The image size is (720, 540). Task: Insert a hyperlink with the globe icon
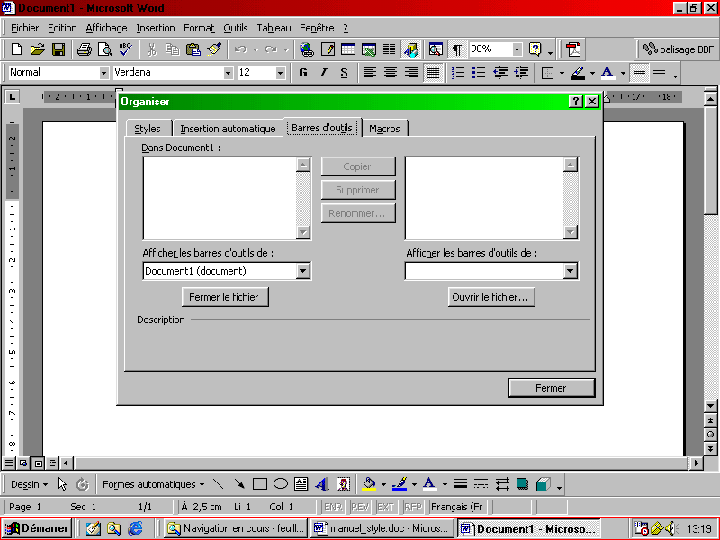click(x=306, y=49)
